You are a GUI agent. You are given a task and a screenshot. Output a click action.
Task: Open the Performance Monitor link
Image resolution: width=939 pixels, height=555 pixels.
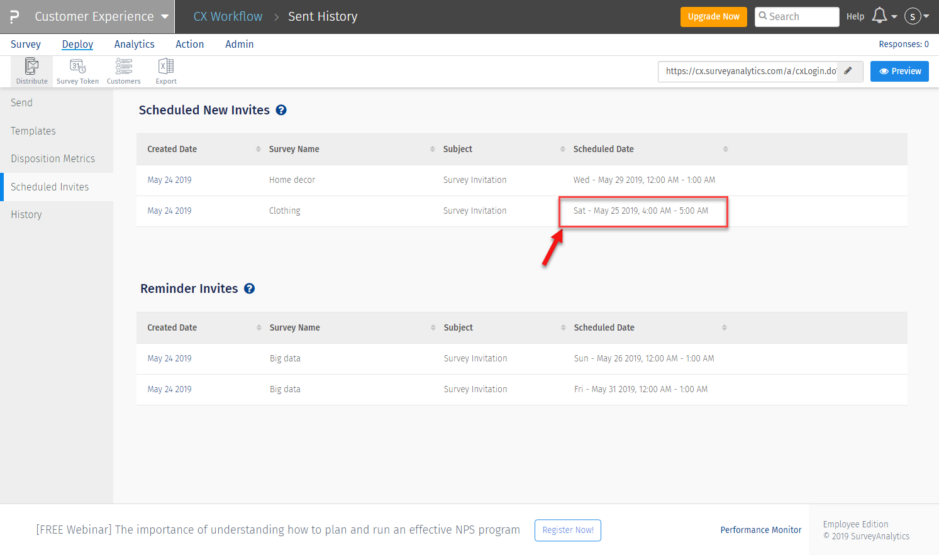pos(761,530)
